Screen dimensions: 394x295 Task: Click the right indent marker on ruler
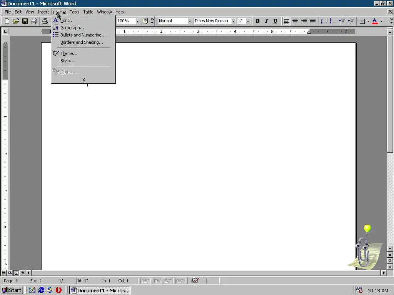[309, 32]
